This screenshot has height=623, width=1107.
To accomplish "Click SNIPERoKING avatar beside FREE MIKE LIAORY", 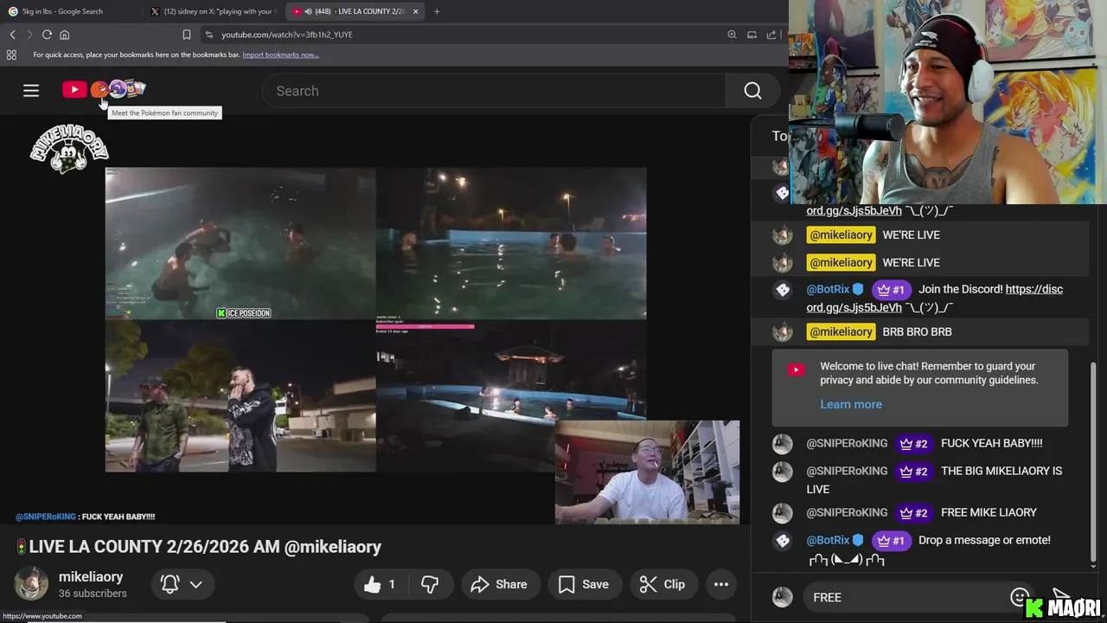I will (782, 513).
